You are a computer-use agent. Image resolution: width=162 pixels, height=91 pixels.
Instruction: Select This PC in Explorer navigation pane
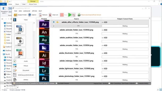coord(7,54)
